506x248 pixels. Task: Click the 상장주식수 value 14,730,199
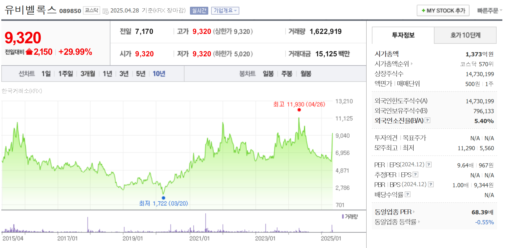[x=480, y=74]
